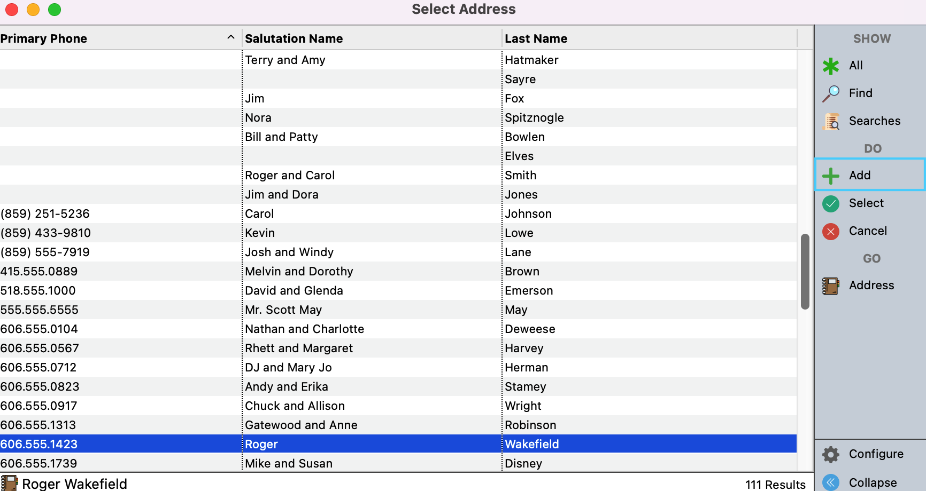Image resolution: width=926 pixels, height=491 pixels.
Task: Click the red X Cancel icon
Action: (830, 231)
